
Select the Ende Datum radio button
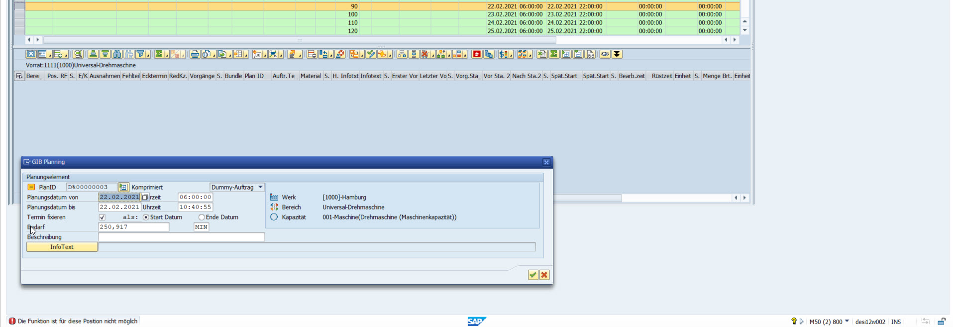pos(202,218)
